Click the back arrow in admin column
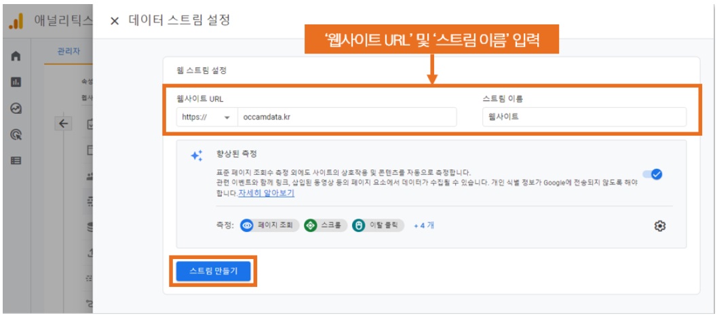The height and width of the screenshot is (316, 717). click(63, 123)
